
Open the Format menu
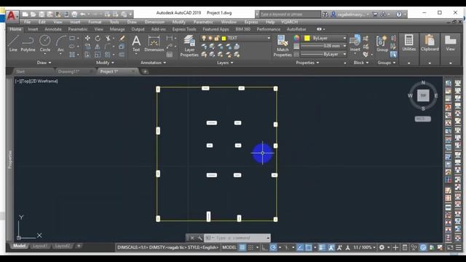click(x=95, y=22)
